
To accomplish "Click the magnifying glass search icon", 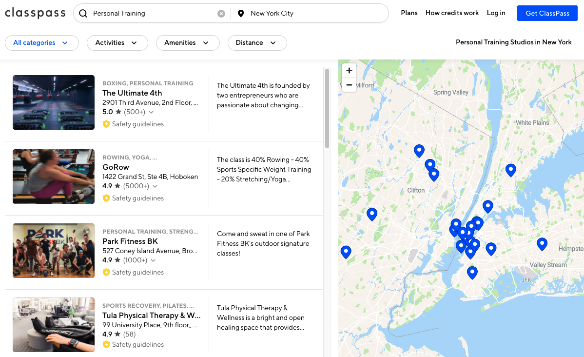I will coord(83,13).
